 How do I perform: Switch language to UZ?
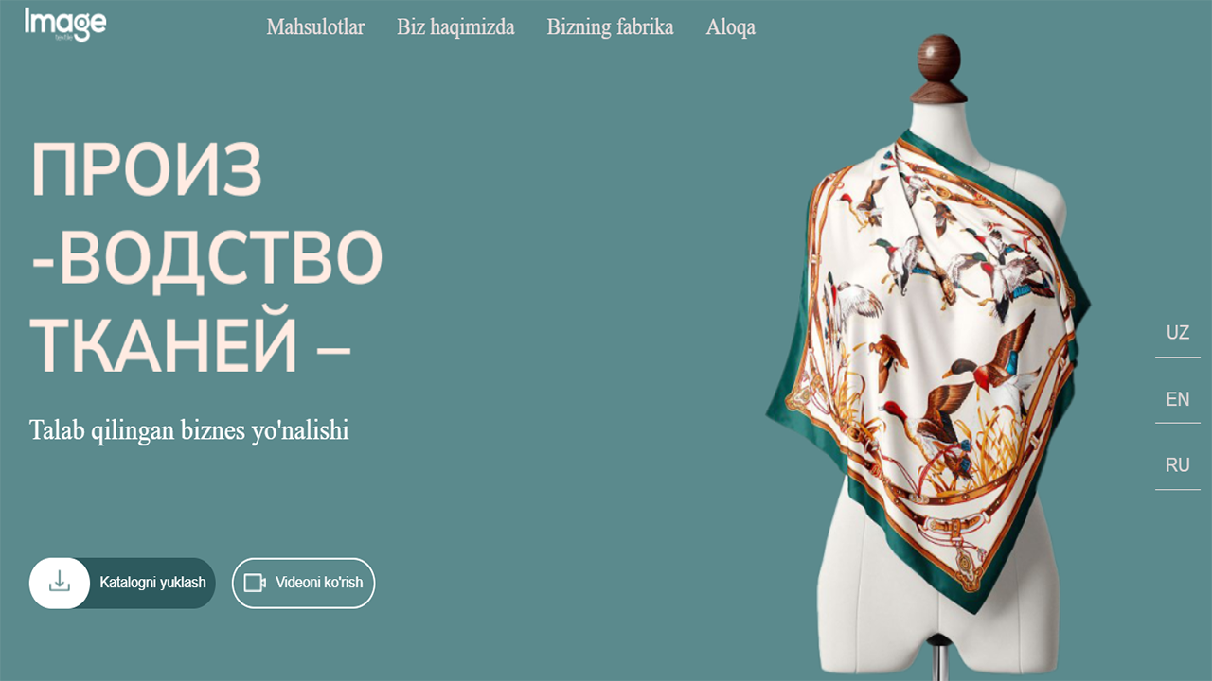click(1178, 333)
